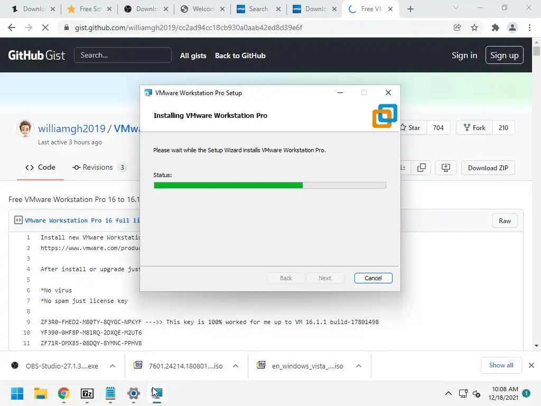This screenshot has width=541, height=406.
Task: Switch to the Search tab
Action: (x=258, y=9)
